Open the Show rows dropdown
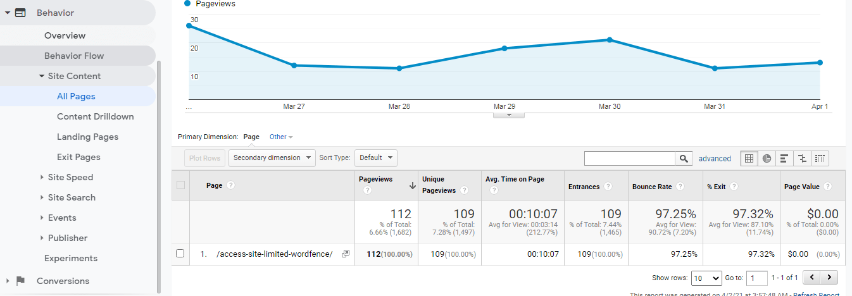The width and height of the screenshot is (852, 296). click(x=706, y=278)
